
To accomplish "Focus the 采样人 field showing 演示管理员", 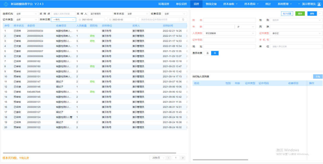I will (x=100, y=14).
